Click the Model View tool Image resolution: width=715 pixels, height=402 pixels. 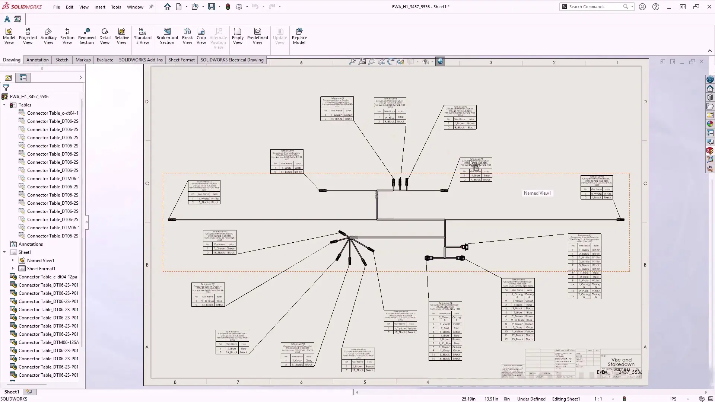tap(9, 36)
